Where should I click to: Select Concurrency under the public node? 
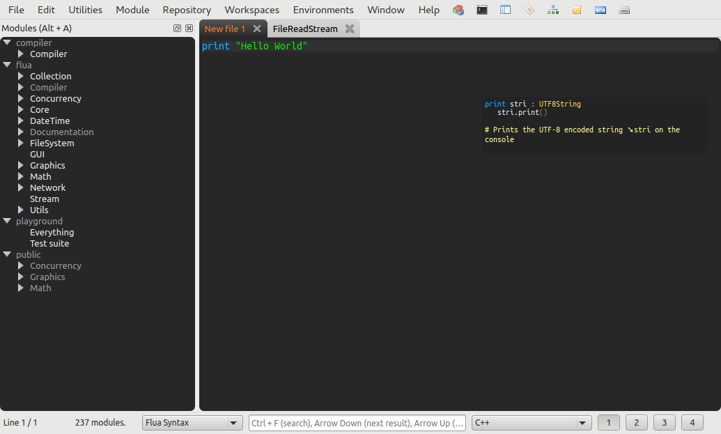click(56, 265)
